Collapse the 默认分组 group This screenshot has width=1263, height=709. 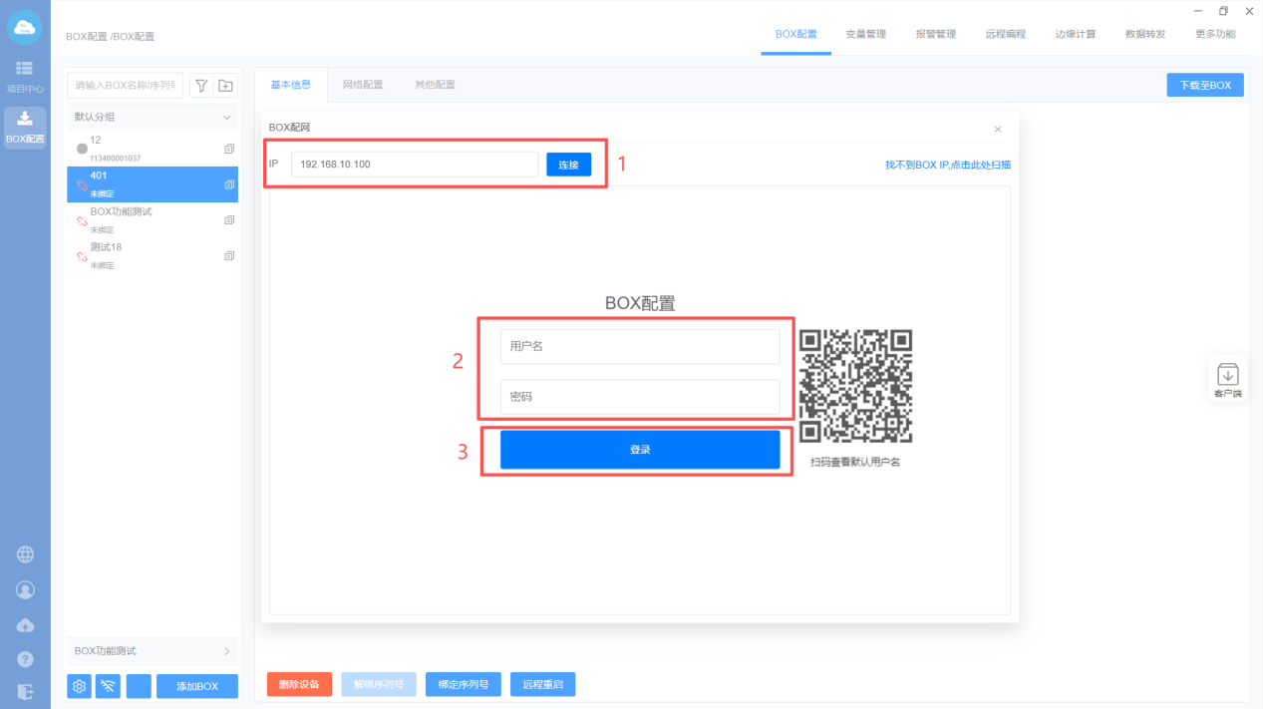pyautogui.click(x=226, y=118)
